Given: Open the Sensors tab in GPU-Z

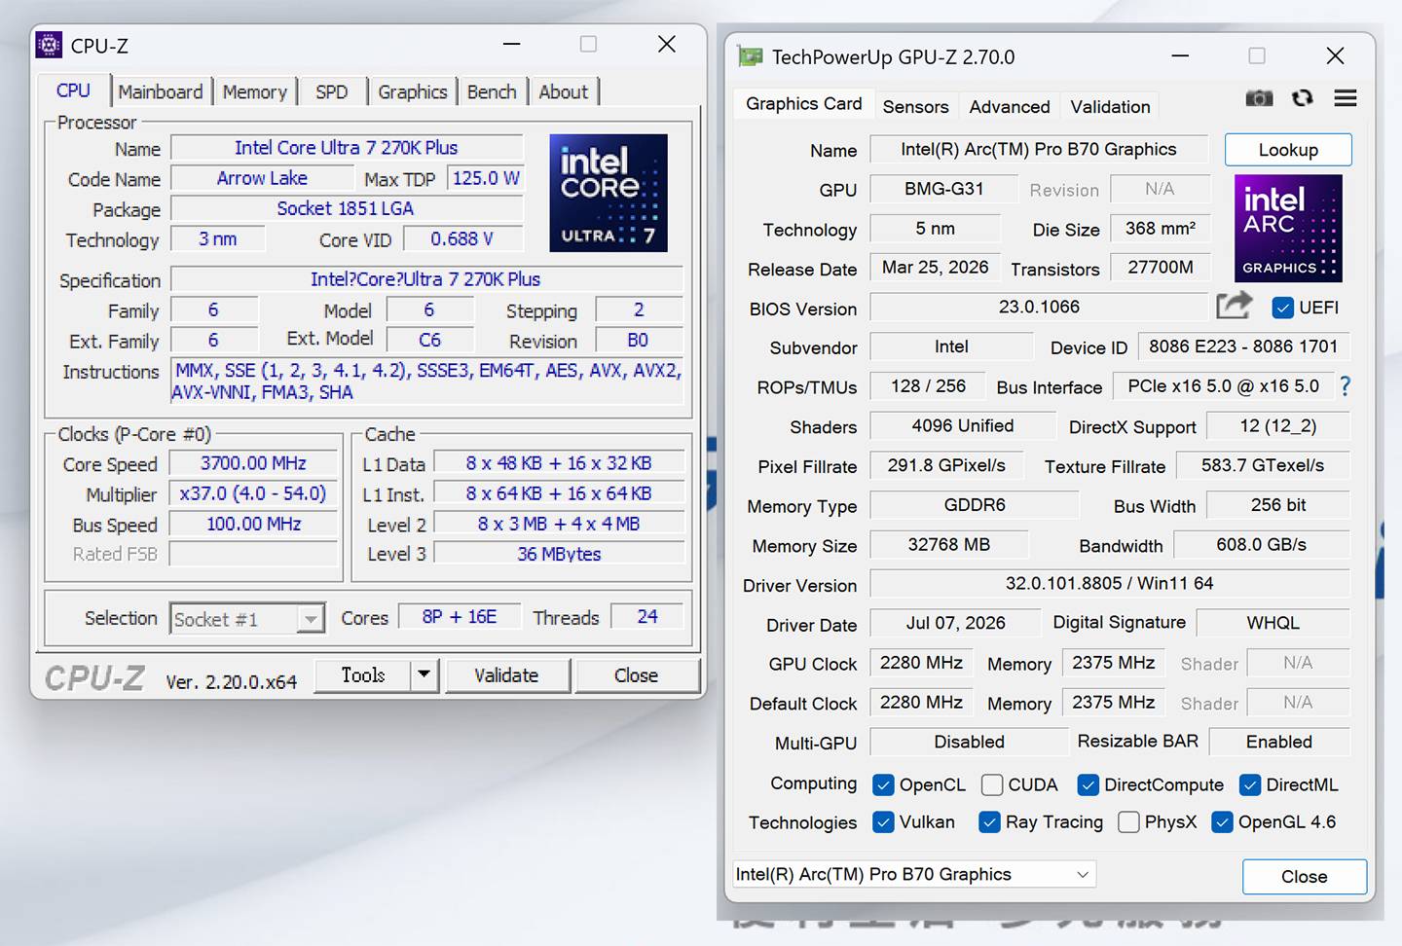Looking at the screenshot, I should [x=915, y=106].
